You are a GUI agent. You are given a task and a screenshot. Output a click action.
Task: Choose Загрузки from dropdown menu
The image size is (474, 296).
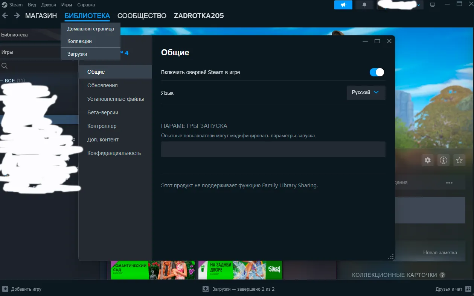[x=90, y=54]
